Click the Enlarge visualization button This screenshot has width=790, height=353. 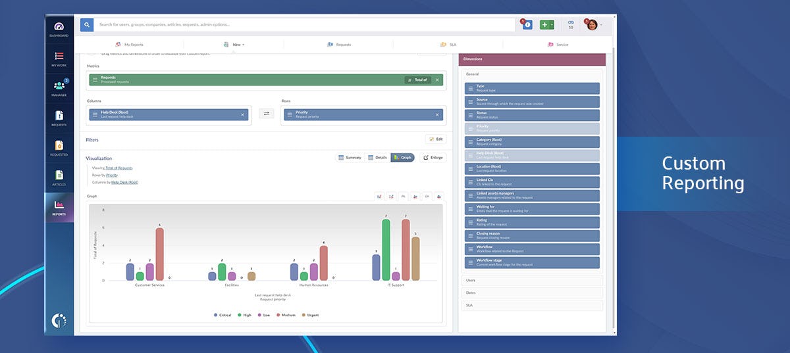(x=433, y=158)
